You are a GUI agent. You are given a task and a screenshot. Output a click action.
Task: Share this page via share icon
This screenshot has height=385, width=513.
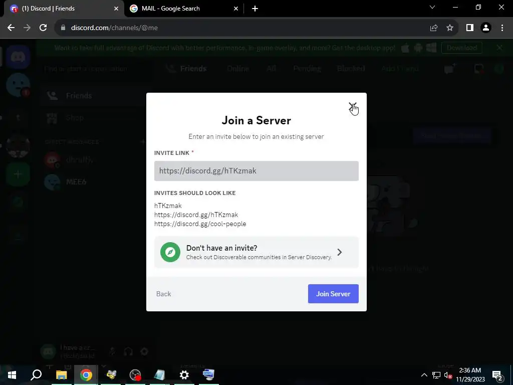click(434, 28)
